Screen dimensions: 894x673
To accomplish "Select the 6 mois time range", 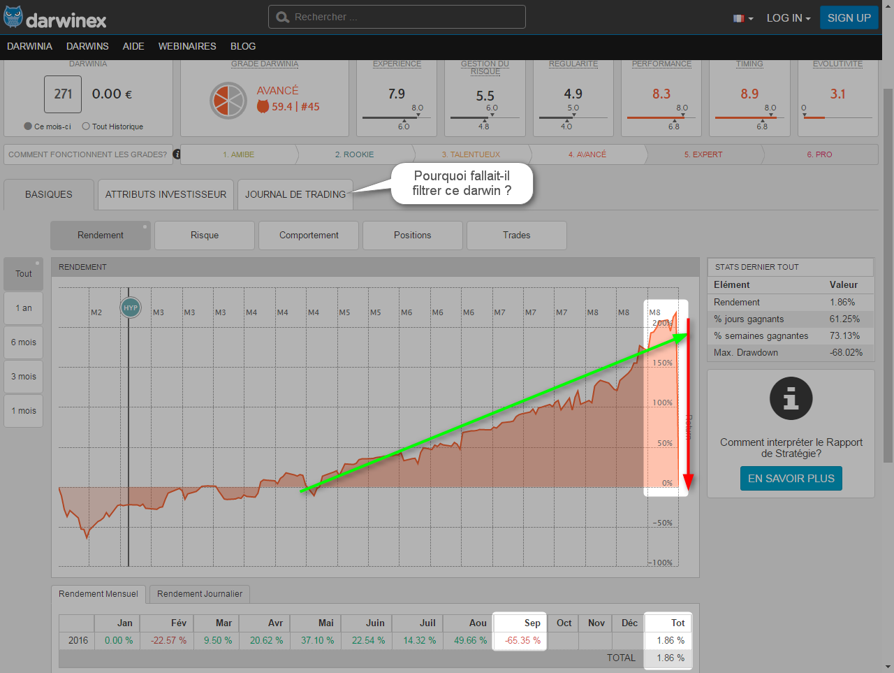I will 24,342.
